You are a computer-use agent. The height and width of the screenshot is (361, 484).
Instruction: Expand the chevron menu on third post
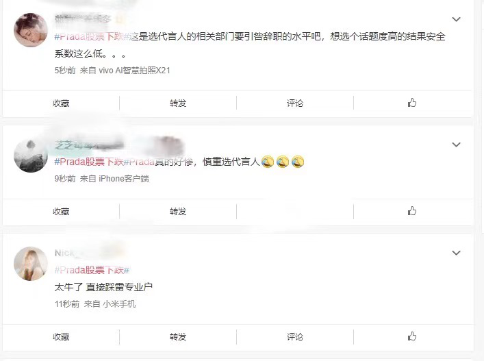[456, 253]
